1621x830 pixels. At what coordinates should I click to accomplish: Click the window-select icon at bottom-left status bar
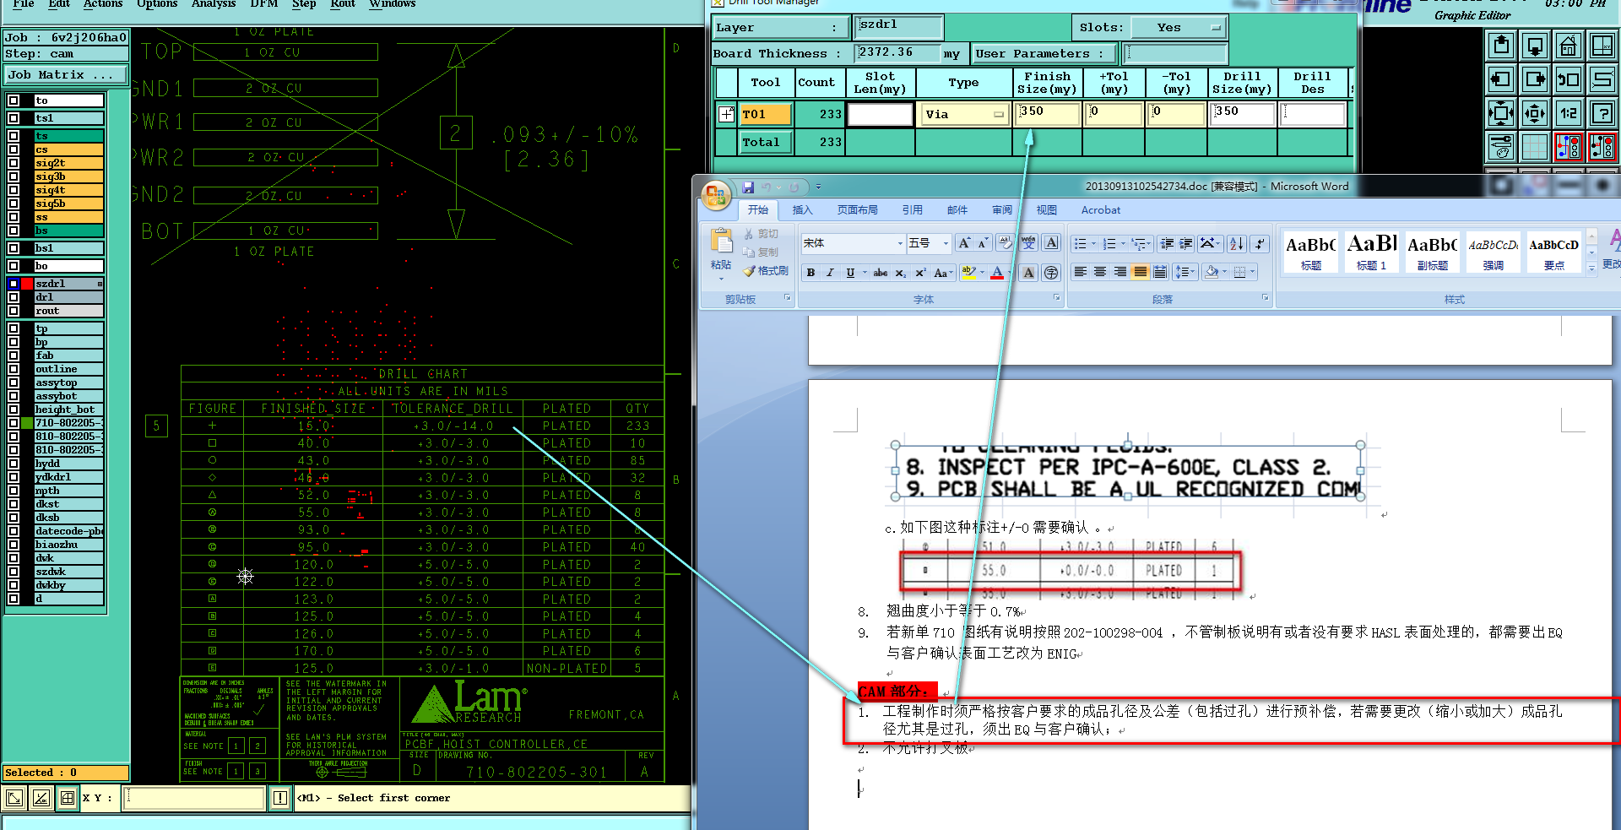tap(14, 798)
